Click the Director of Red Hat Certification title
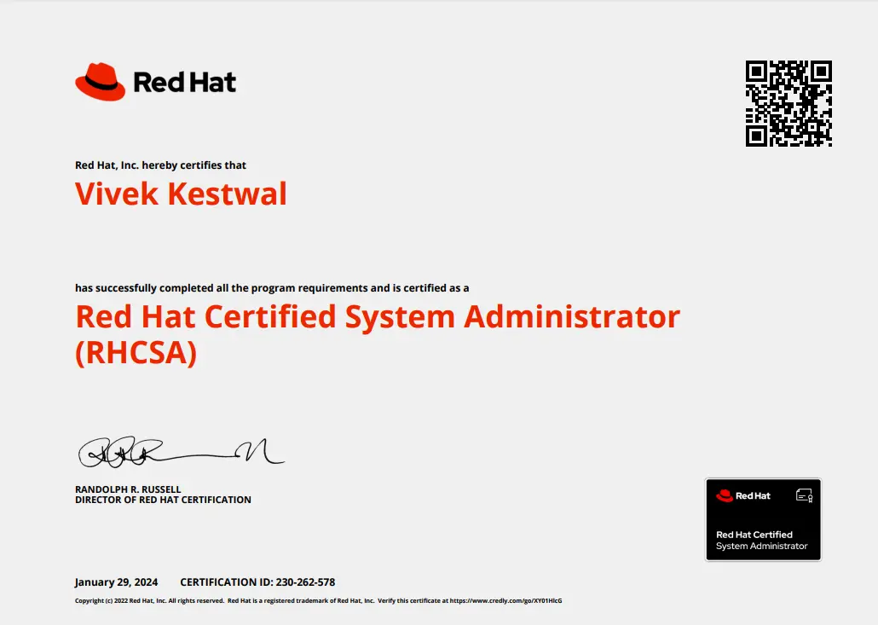Screen dimensions: 878x625 163,500
